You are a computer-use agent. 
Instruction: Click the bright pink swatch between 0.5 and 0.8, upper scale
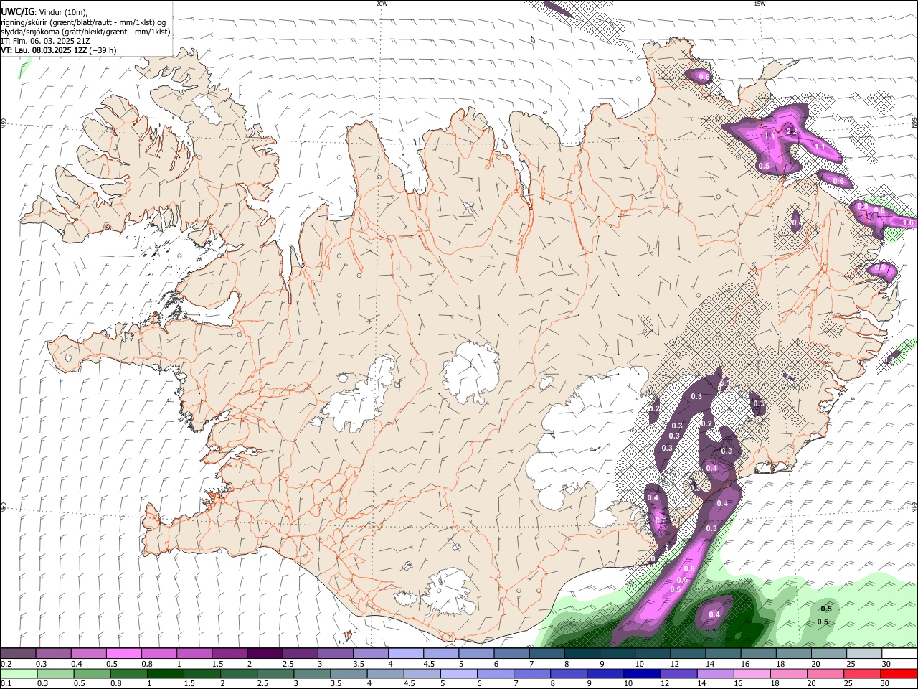[x=123, y=654]
